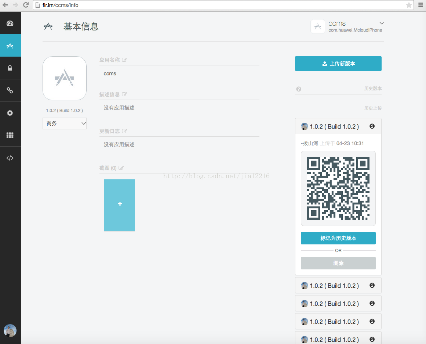Edit the screenshots pencil icon
The image size is (426, 344).
[x=121, y=168]
